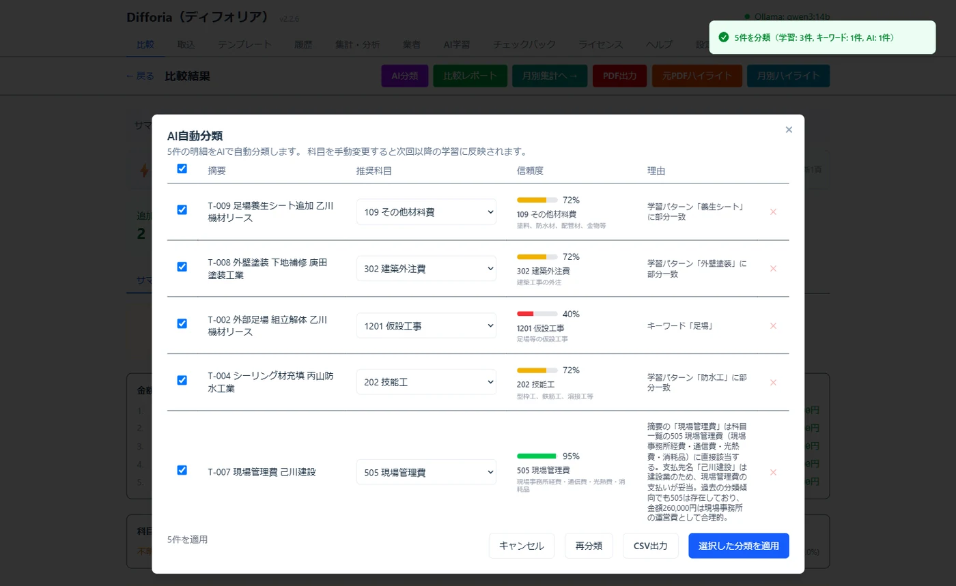956x586 pixels.
Task: Open the AI学習 tab
Action: tap(457, 44)
